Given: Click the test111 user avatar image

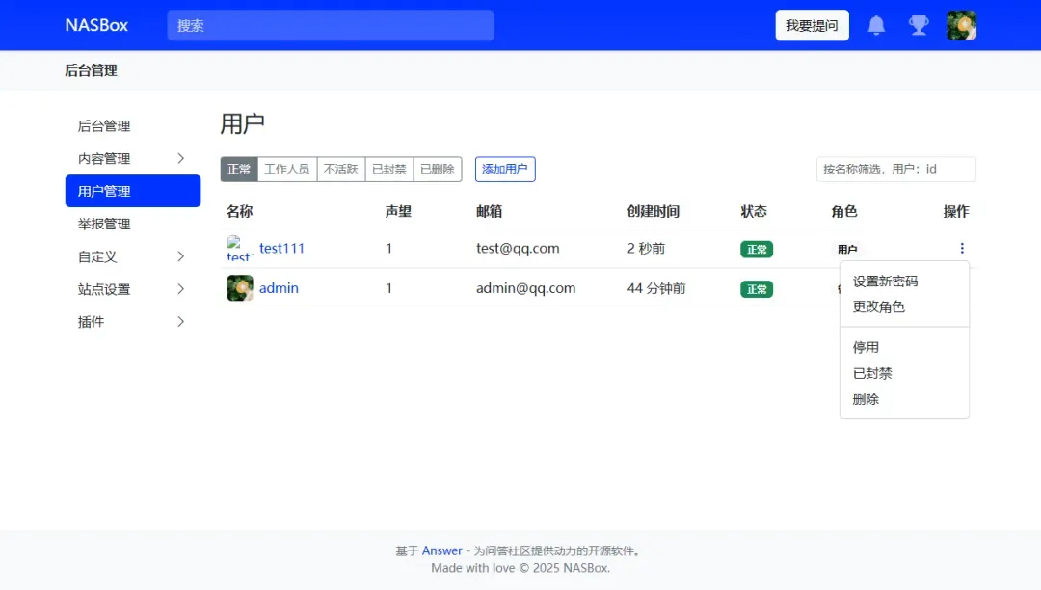Looking at the screenshot, I should point(240,248).
